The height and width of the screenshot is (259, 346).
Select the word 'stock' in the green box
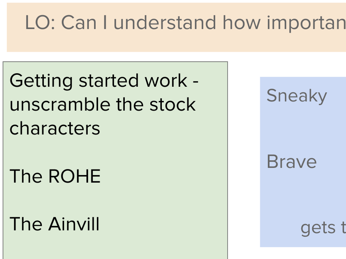coord(173,104)
